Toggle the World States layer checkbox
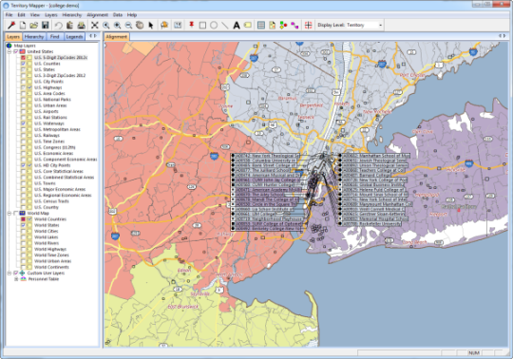 pos(23,225)
